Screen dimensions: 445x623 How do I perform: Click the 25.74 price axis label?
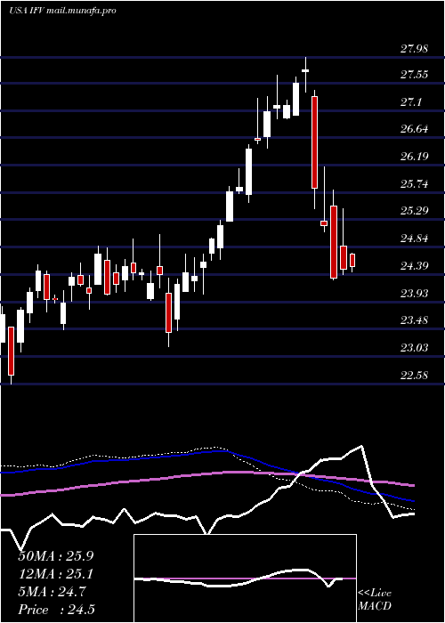tap(414, 184)
